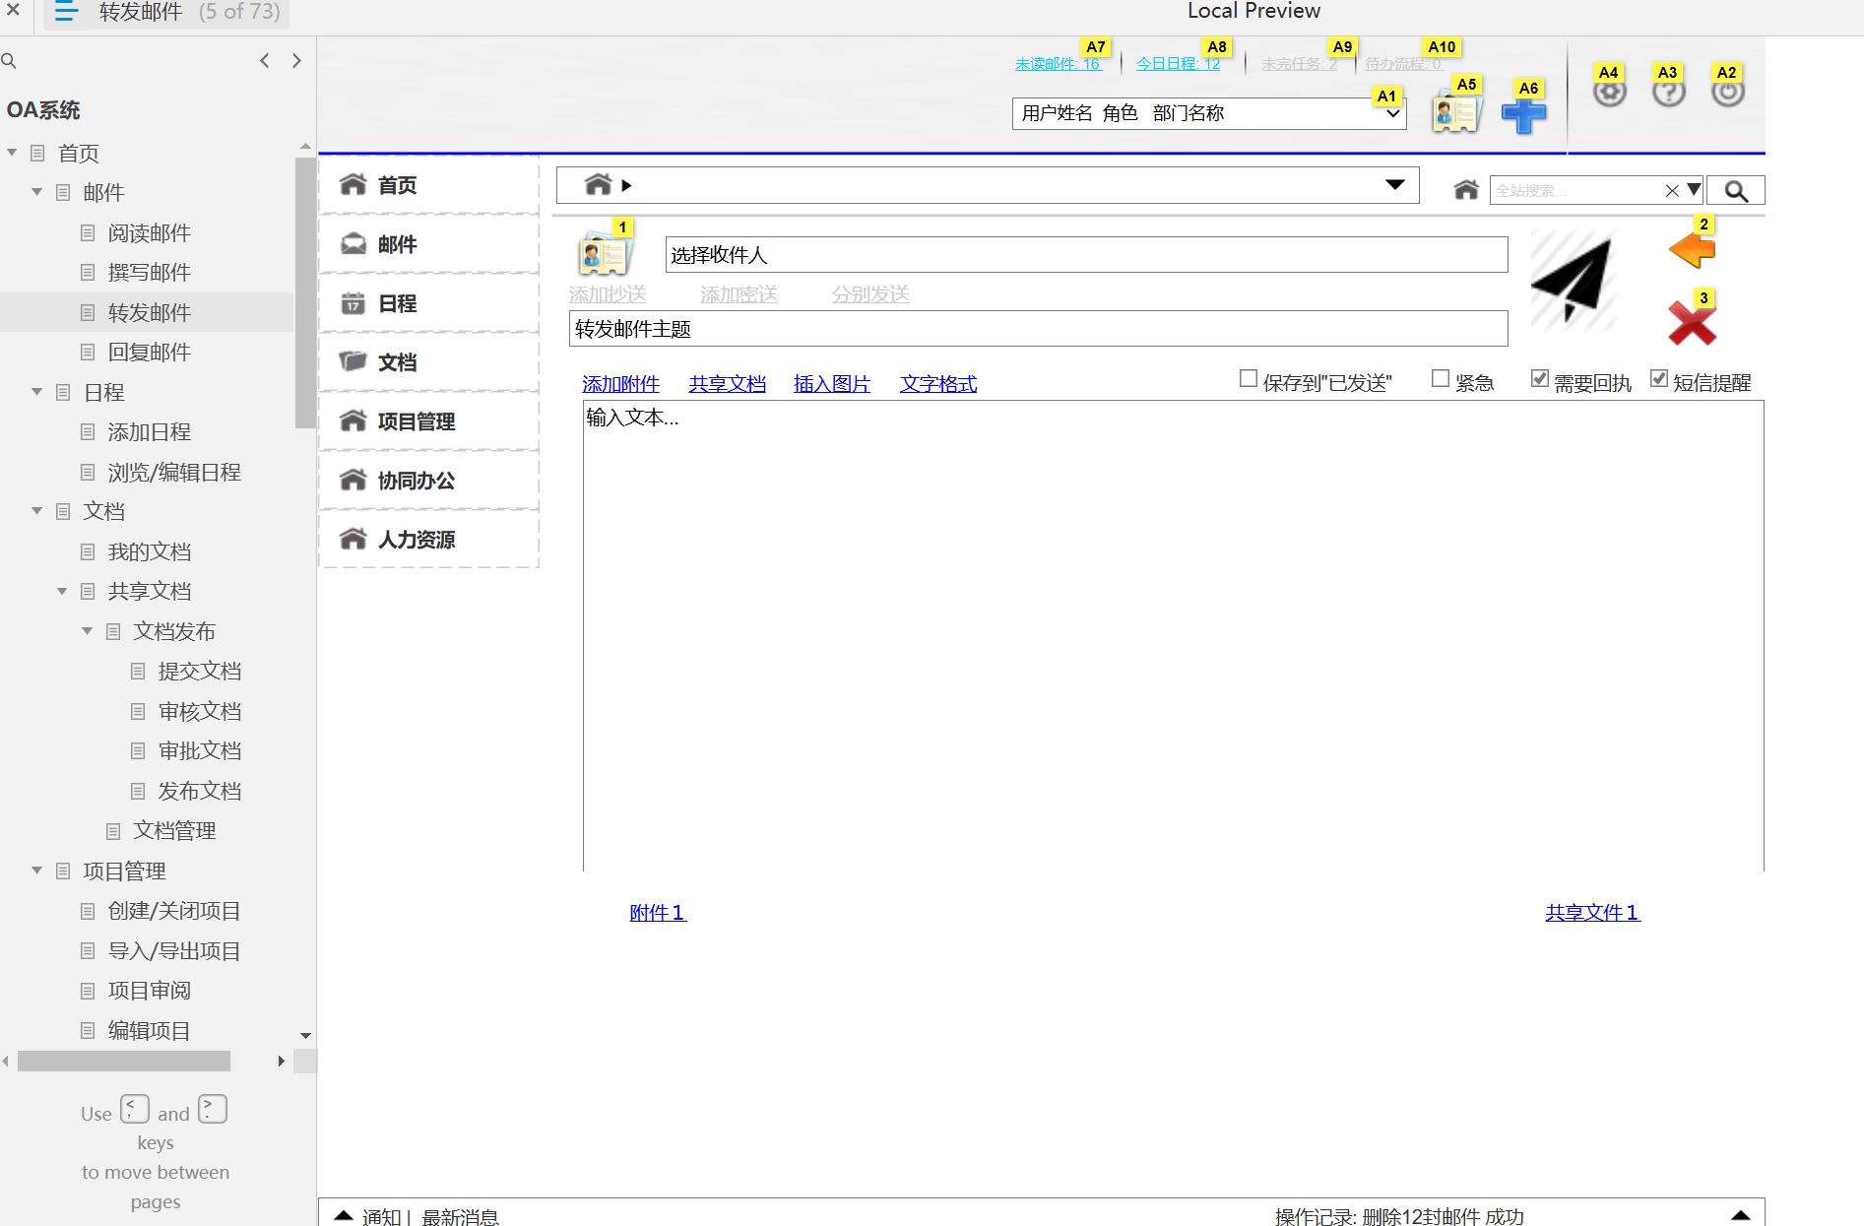Clear the site search with X icon
The height and width of the screenshot is (1226, 1864).
click(x=1672, y=191)
